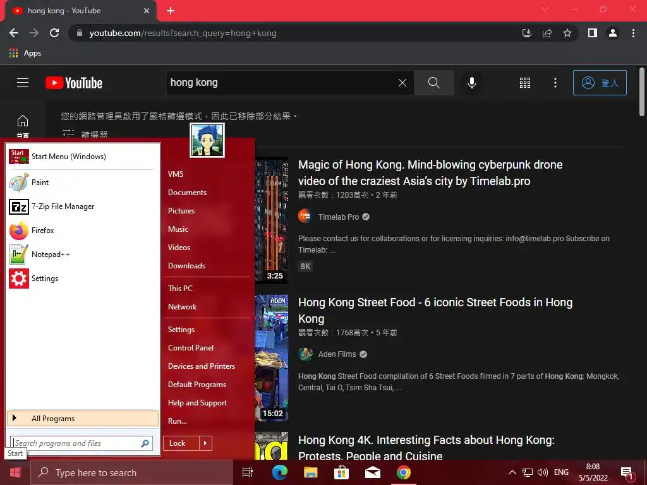Open Firefox from the start menu

click(x=83, y=230)
